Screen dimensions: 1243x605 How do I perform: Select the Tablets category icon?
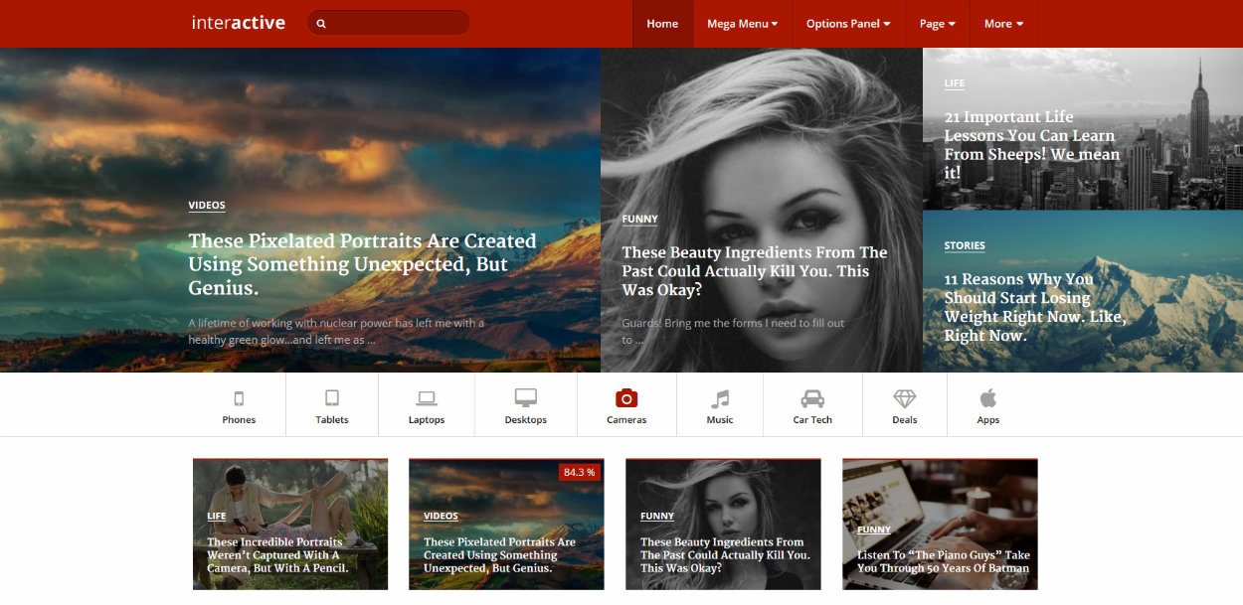(332, 398)
